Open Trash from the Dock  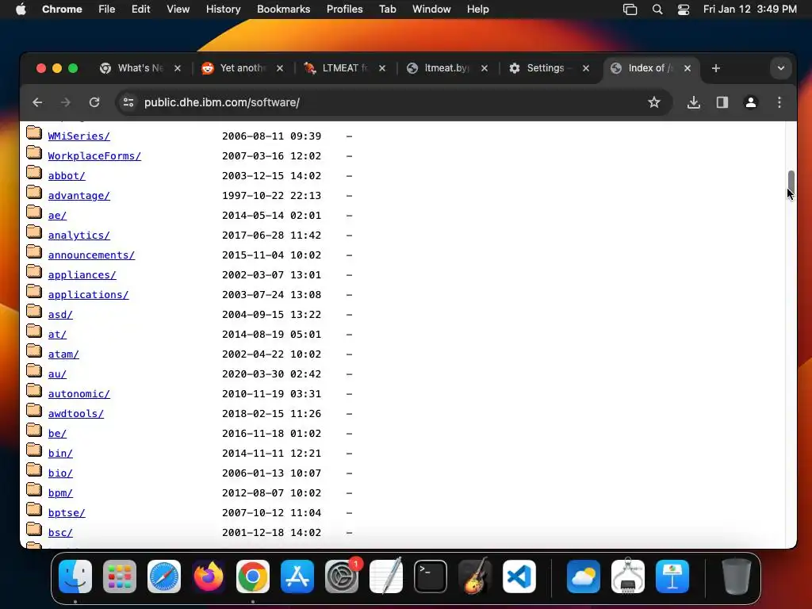[x=736, y=576]
